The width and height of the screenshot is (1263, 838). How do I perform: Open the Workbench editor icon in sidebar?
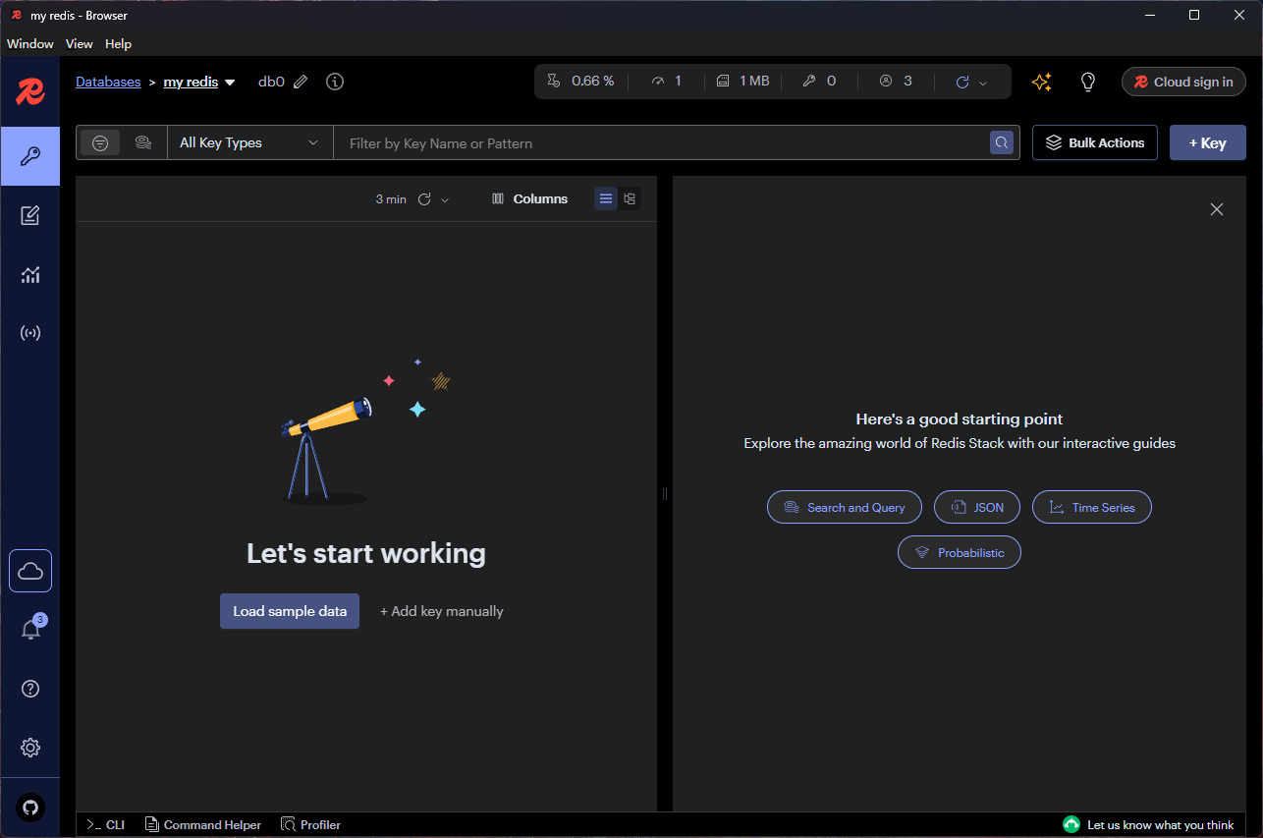click(30, 215)
